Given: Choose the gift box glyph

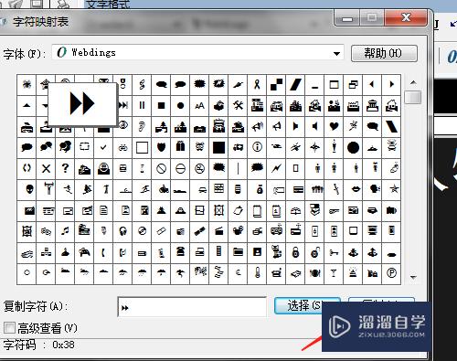Looking at the screenshot, I should click(180, 147).
